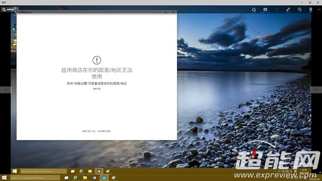This screenshot has width=322, height=181.
Task: Advance to the next photo with right arrow
Action: tap(316, 90)
